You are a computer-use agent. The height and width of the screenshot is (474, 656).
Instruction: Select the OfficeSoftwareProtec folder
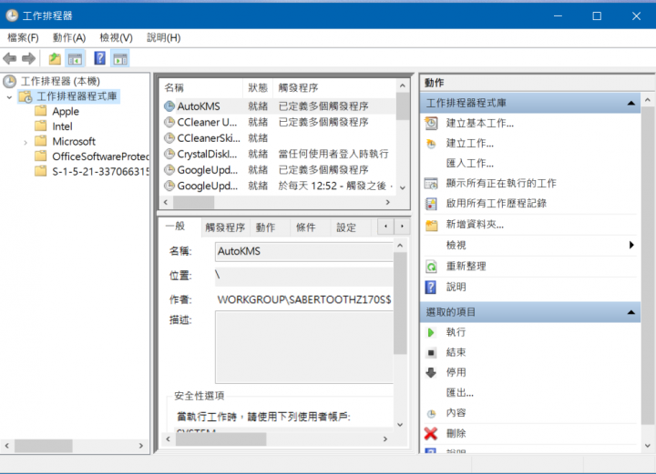100,156
